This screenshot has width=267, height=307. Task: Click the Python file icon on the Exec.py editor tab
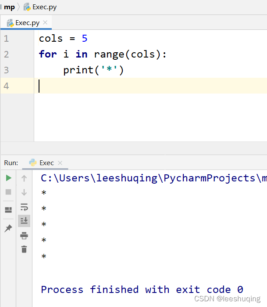click(x=10, y=23)
